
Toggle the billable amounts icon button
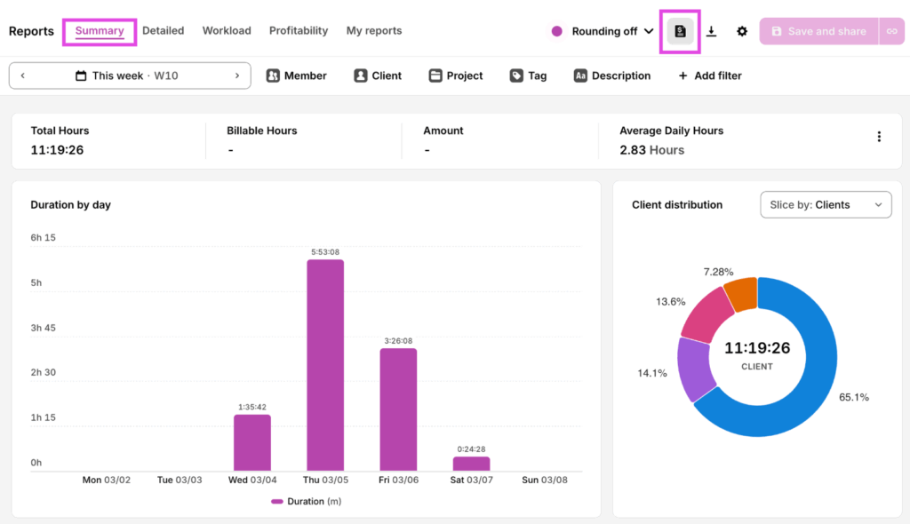(680, 31)
